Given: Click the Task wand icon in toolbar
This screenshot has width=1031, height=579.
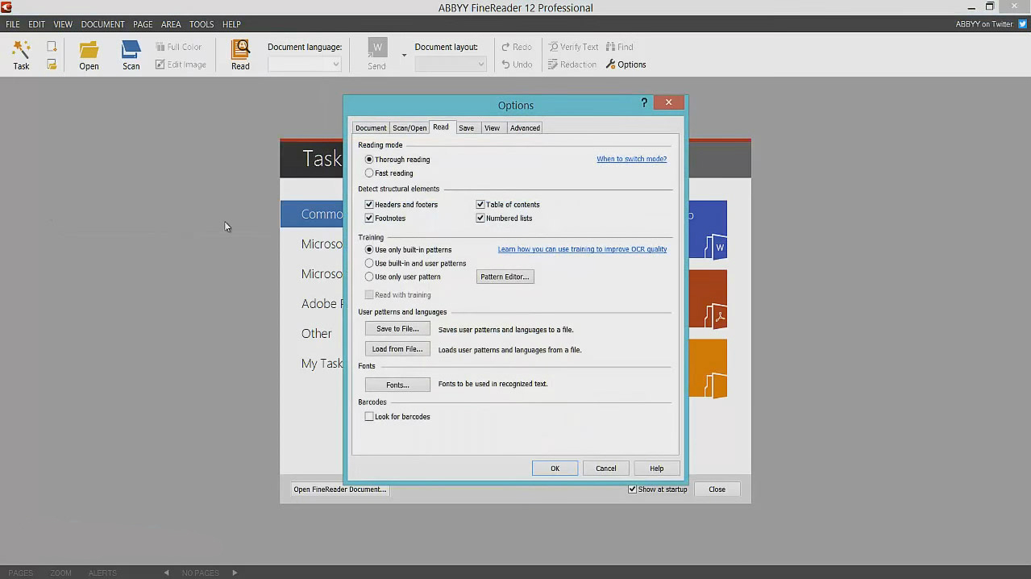Looking at the screenshot, I should pos(21,51).
